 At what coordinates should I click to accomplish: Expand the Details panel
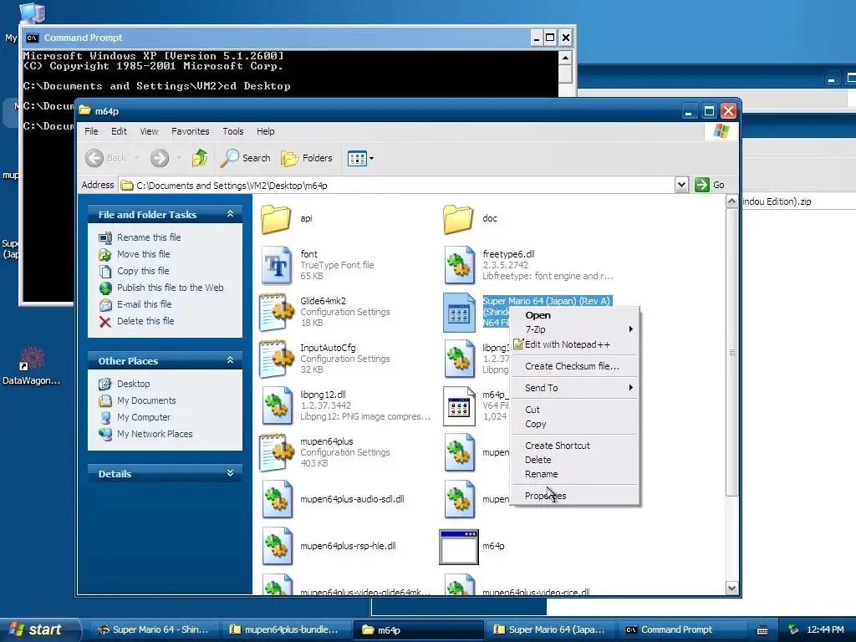pos(231,473)
